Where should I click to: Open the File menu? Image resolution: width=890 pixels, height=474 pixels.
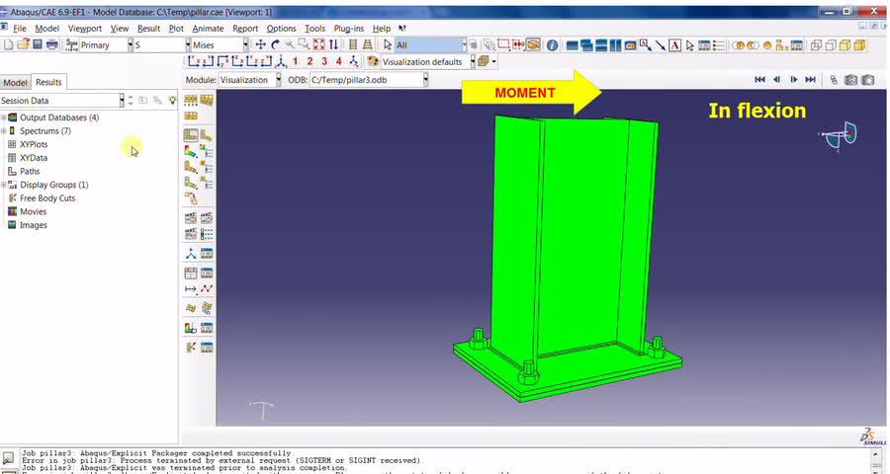pyautogui.click(x=20, y=29)
